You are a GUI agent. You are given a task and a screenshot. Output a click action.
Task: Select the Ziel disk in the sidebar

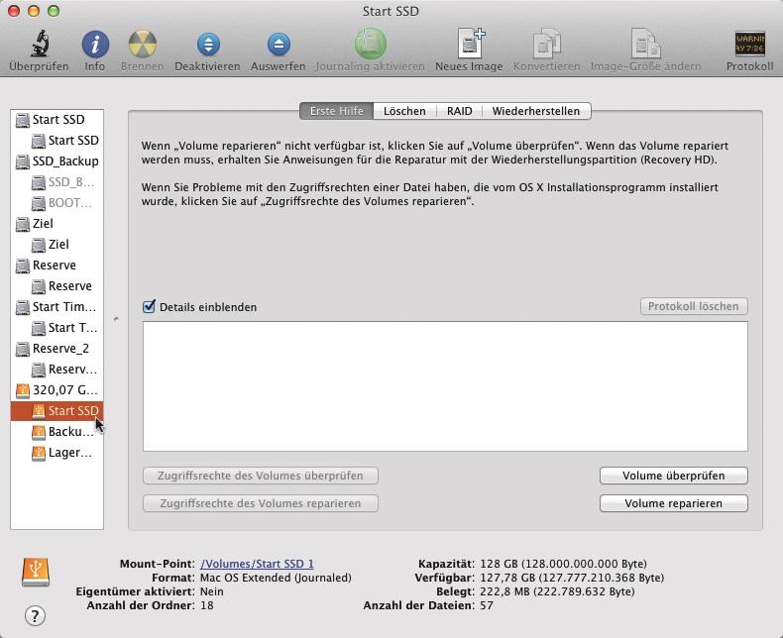(56, 224)
